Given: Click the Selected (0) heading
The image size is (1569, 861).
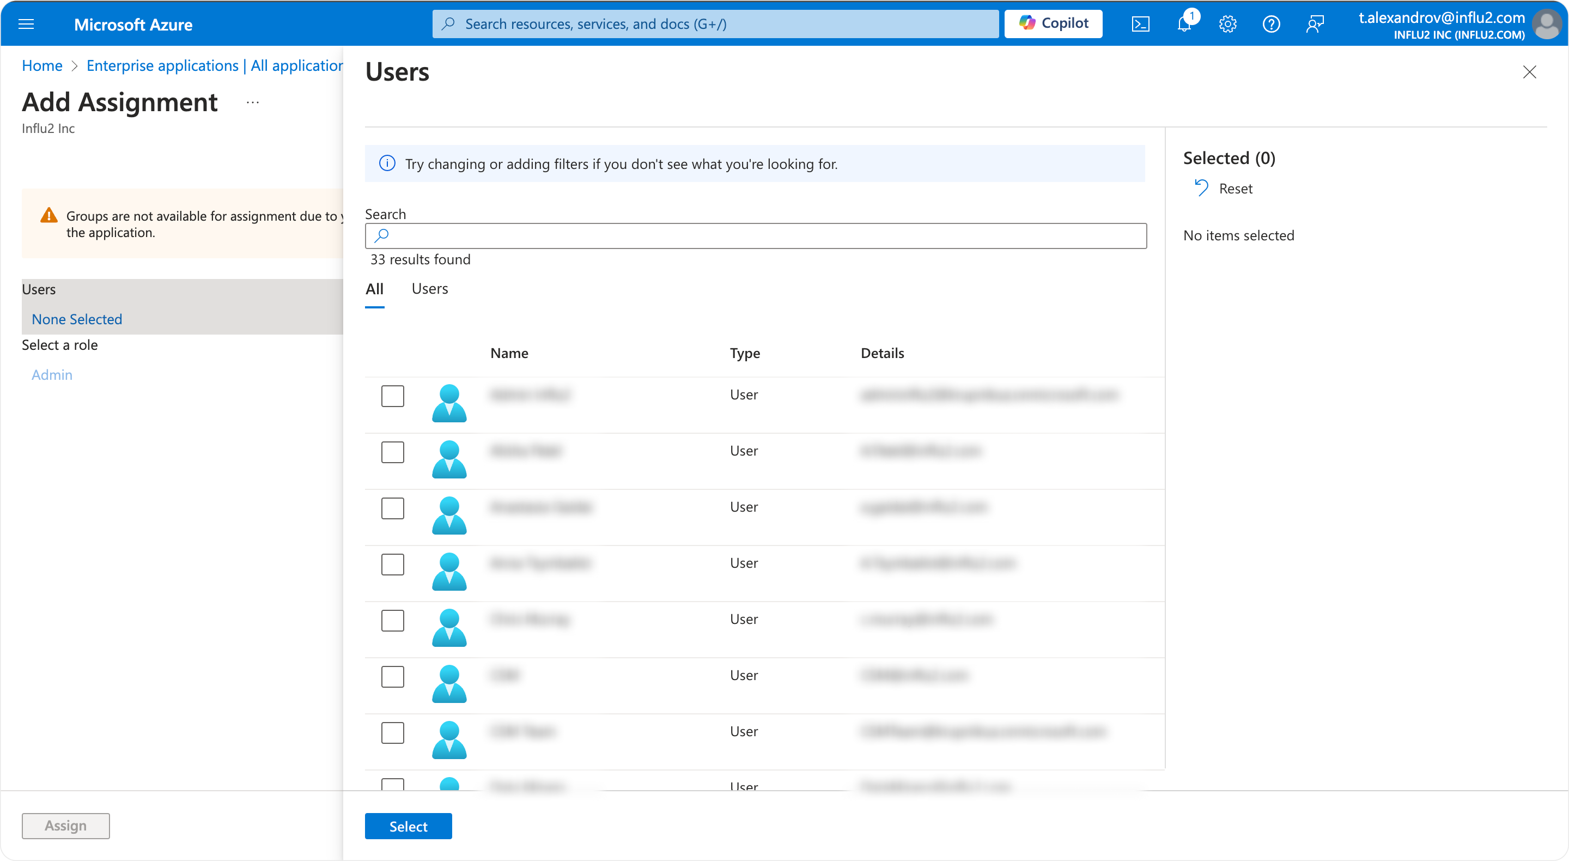Looking at the screenshot, I should coord(1229,158).
